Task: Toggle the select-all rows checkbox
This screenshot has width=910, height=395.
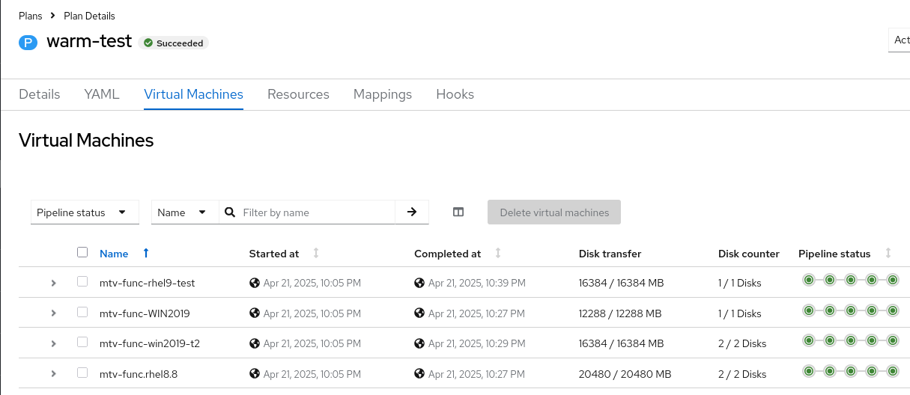Action: (82, 253)
